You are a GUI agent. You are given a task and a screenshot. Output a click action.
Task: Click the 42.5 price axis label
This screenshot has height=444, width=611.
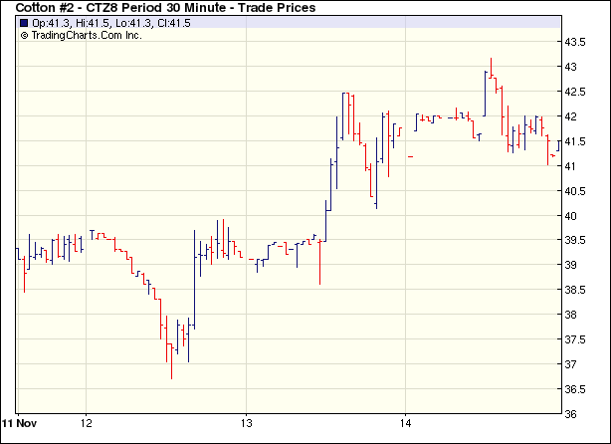(x=577, y=93)
